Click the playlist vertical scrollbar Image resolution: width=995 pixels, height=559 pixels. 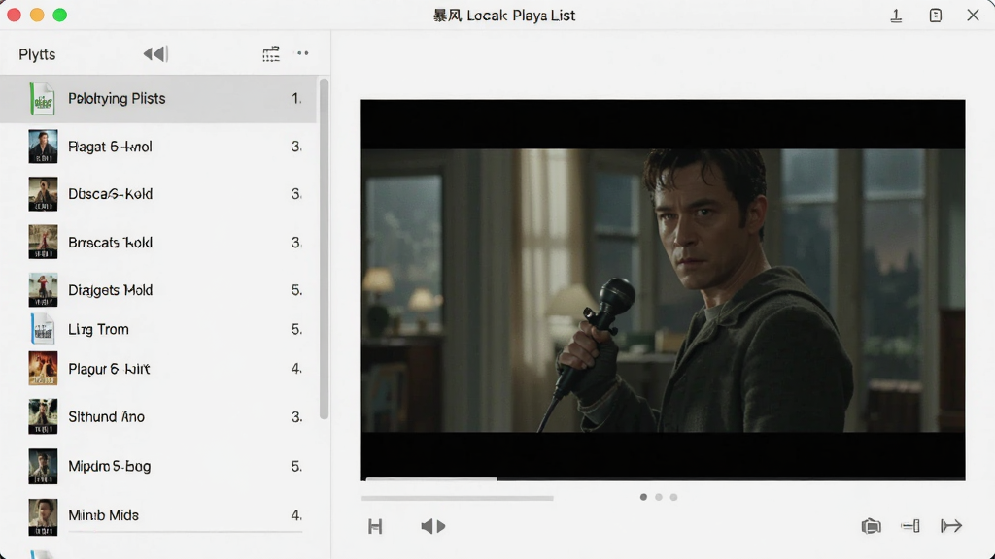325,249
